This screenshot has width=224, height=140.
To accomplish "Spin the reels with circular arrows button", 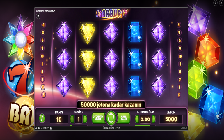I will 111,118.
